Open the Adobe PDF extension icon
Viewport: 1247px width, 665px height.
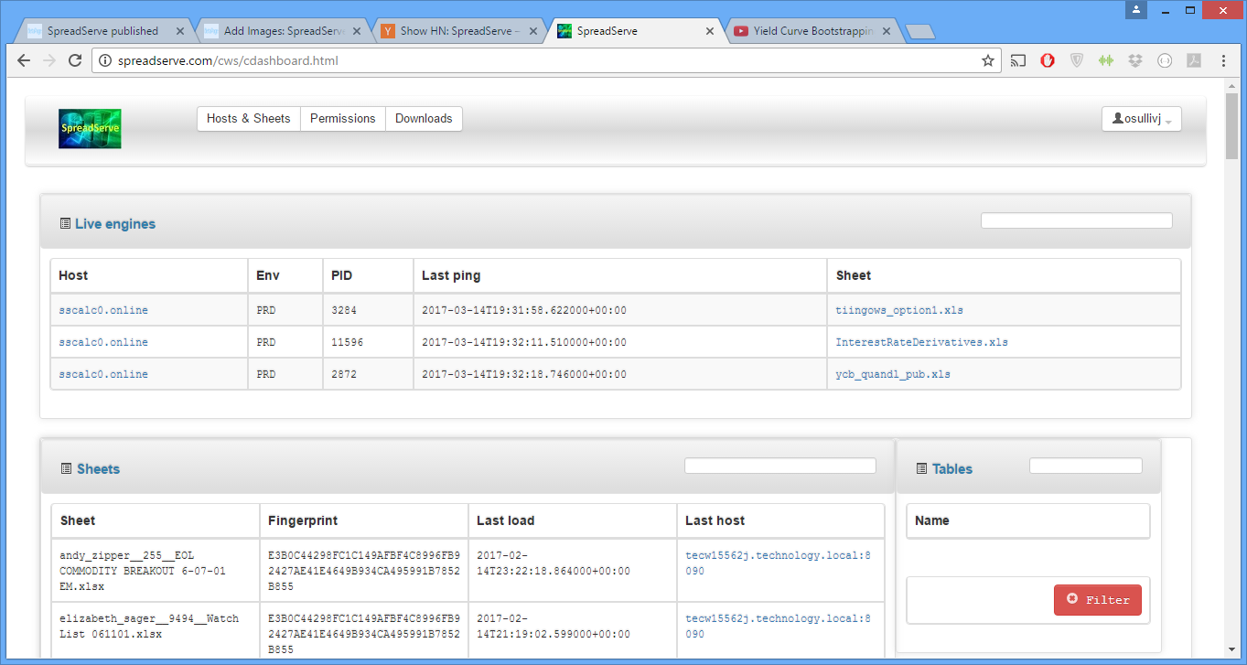(1194, 60)
